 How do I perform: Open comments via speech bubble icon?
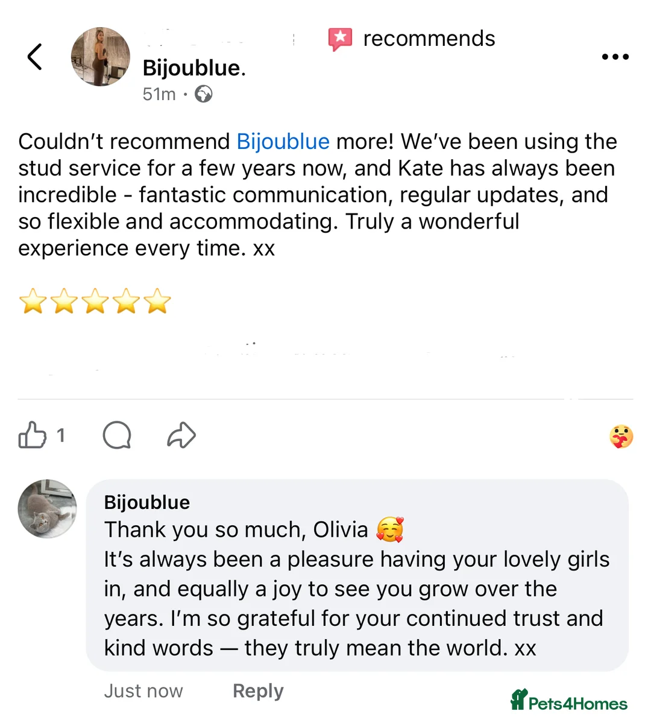click(x=117, y=435)
